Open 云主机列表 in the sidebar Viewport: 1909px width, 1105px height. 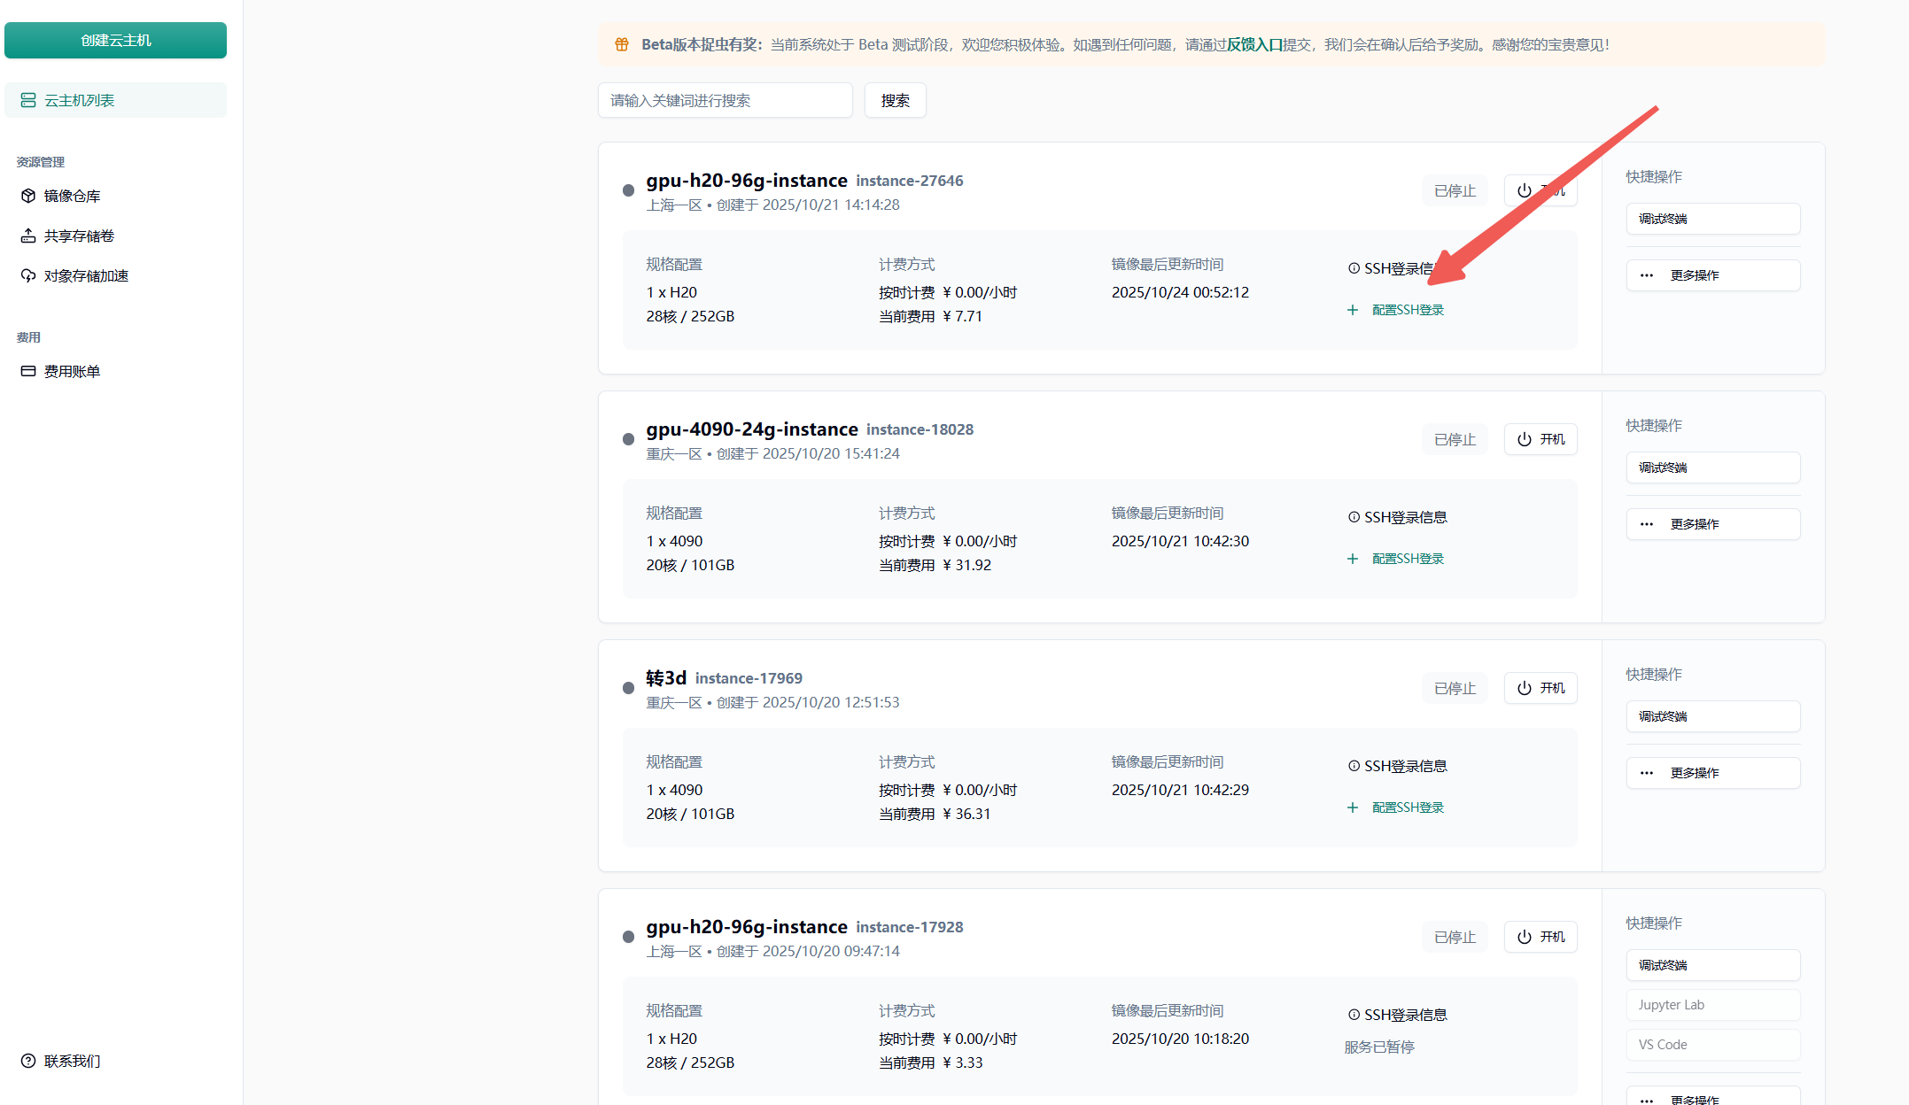coord(80,100)
